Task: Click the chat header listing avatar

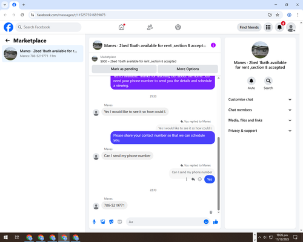Action: click(98, 45)
